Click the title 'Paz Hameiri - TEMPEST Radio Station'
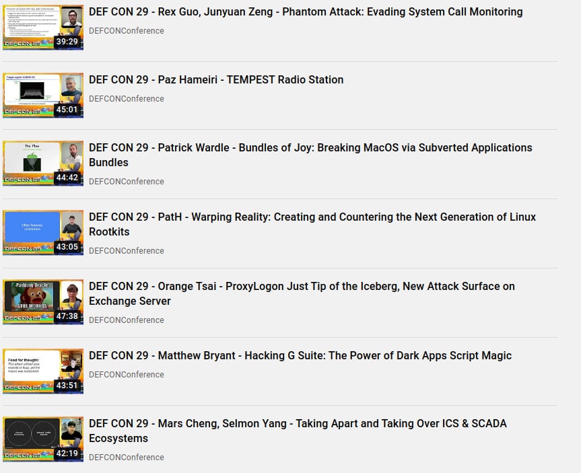581x473 pixels. click(x=216, y=79)
